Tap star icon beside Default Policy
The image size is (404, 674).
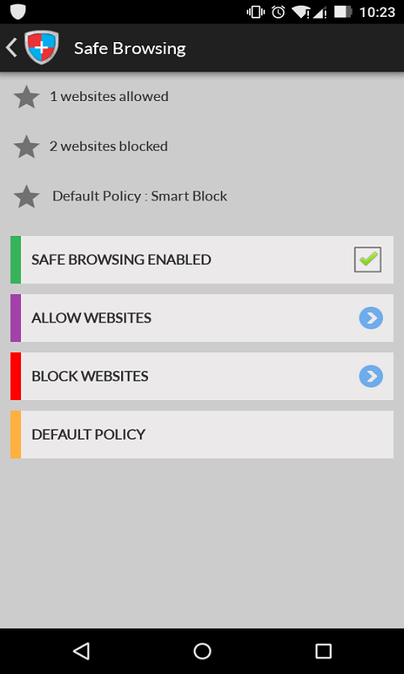click(x=27, y=196)
